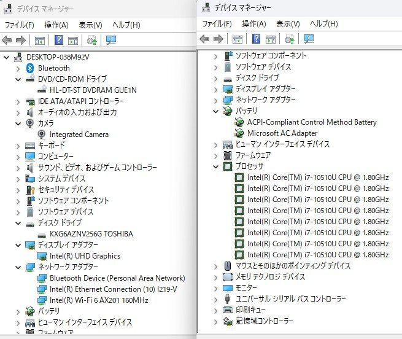This screenshot has width=402, height=339.
Task: Collapse the カメラ category
Action: click(x=18, y=123)
